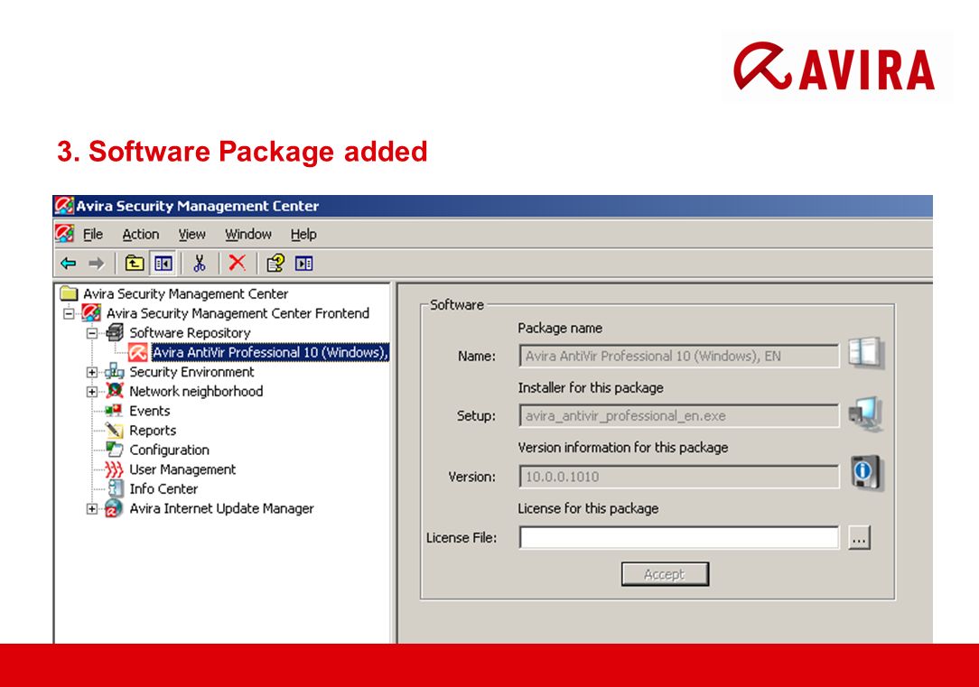Click the Cut scissors toolbar icon

200,264
